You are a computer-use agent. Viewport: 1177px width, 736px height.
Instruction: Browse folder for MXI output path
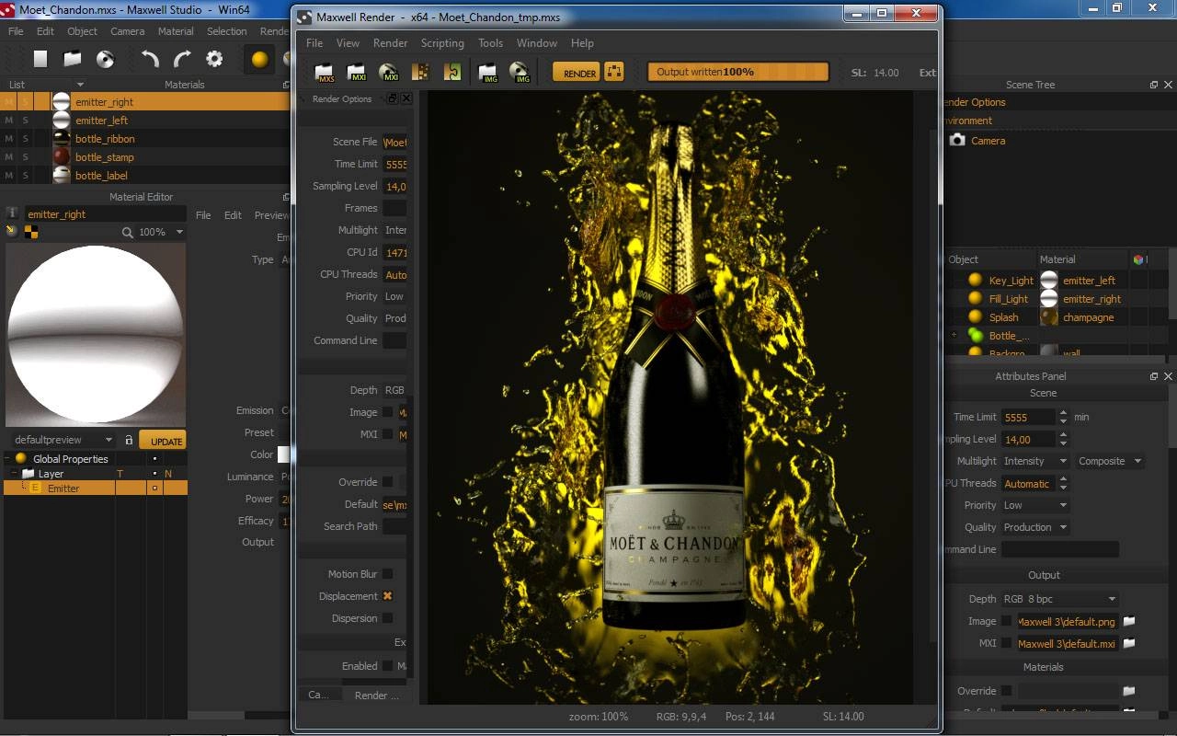1129,644
